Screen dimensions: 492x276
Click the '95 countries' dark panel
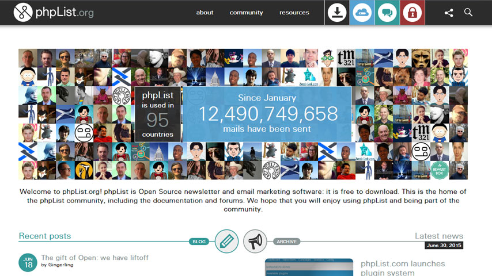(x=157, y=114)
